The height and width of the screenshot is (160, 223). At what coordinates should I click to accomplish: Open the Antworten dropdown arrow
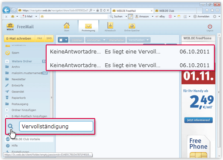(x=104, y=40)
